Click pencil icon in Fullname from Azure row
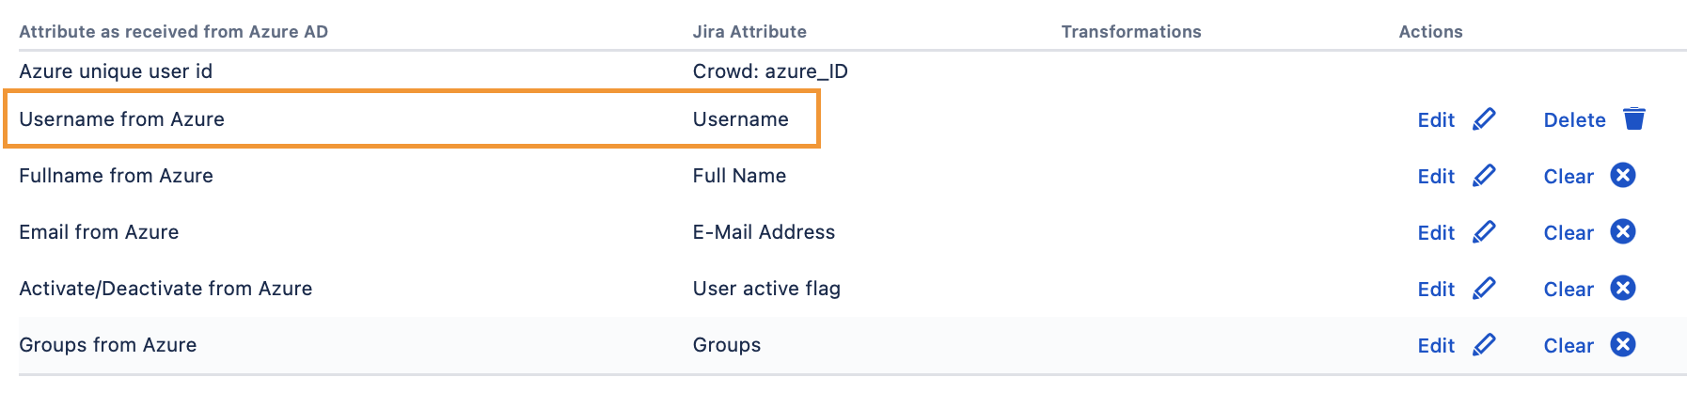 pyautogui.click(x=1484, y=176)
